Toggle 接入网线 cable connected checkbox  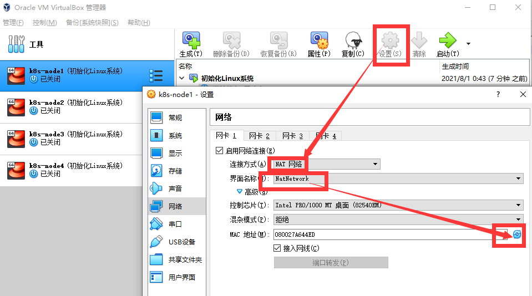pos(277,248)
